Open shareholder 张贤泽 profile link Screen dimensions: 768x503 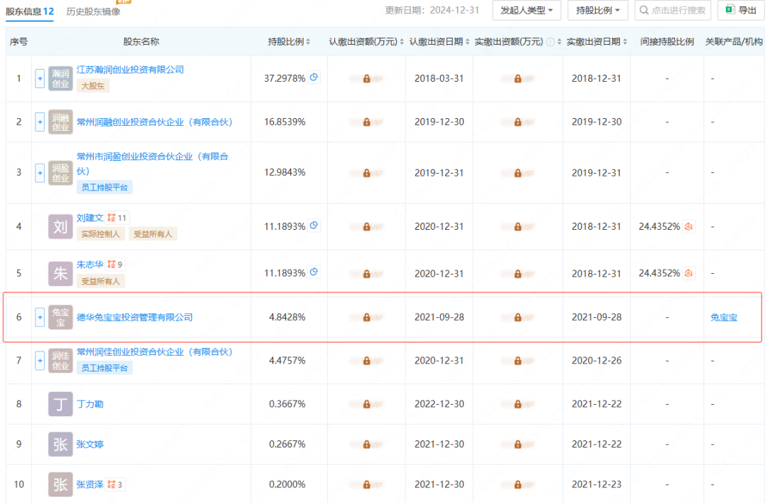click(x=90, y=485)
